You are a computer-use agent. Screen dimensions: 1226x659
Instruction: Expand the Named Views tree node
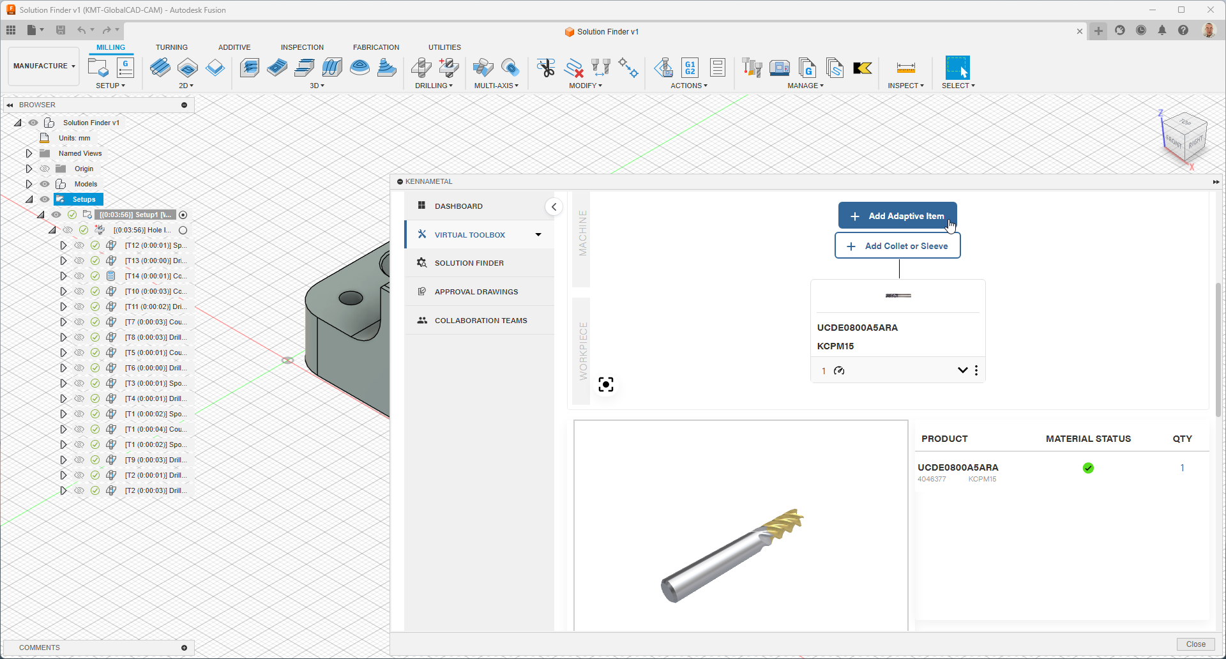[29, 153]
